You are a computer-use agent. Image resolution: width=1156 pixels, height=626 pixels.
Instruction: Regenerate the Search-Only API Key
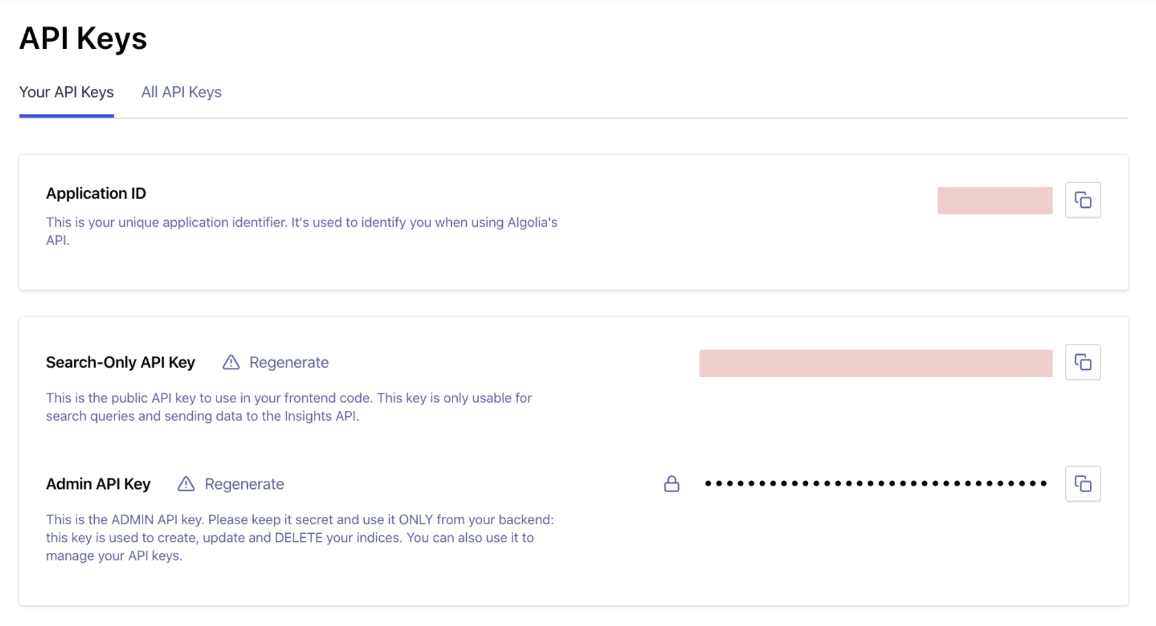(x=288, y=363)
